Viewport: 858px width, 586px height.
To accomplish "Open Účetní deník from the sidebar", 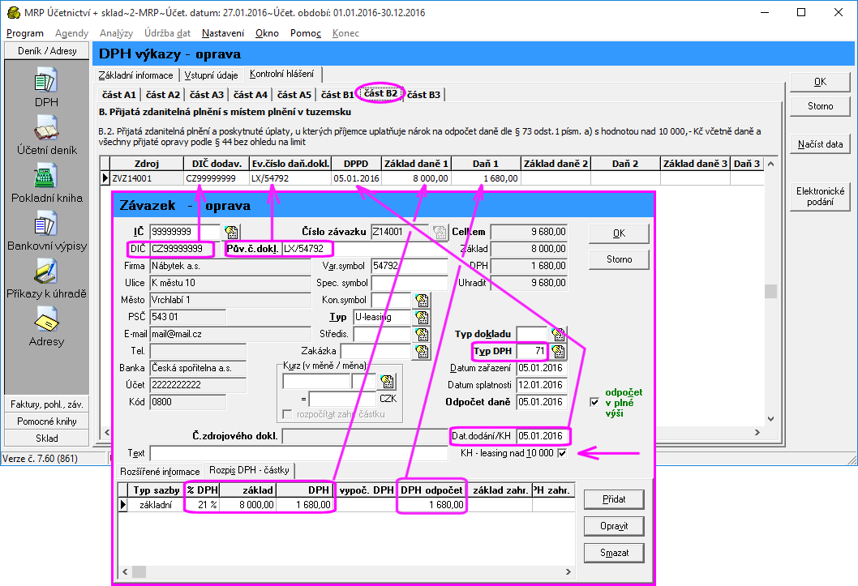I will tap(45, 132).
